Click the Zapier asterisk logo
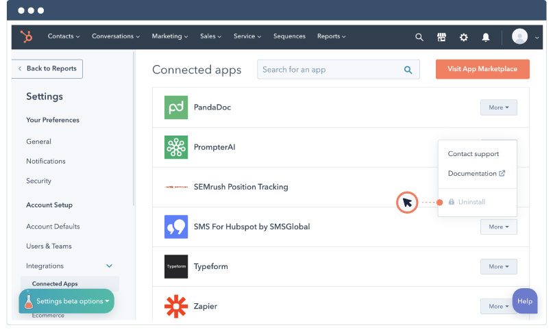 click(x=176, y=306)
